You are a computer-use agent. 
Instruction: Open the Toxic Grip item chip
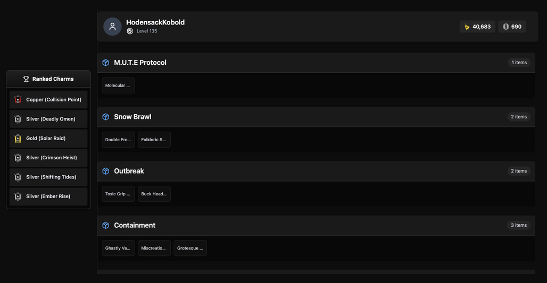[x=118, y=194]
